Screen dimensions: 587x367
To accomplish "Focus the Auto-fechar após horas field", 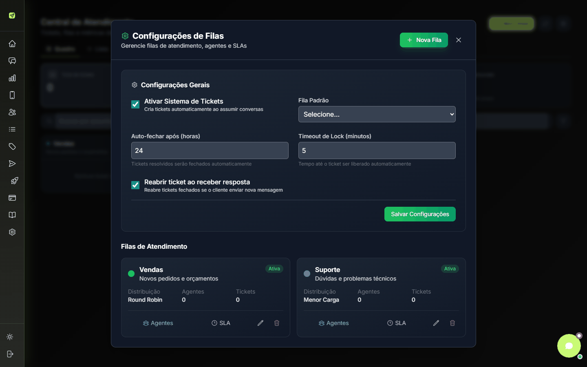I will coord(210,150).
